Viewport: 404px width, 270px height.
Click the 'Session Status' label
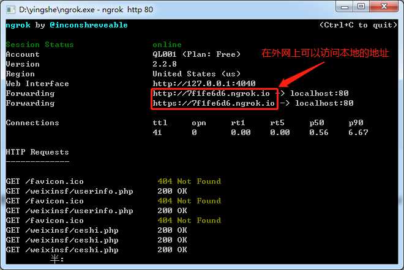[x=40, y=45]
